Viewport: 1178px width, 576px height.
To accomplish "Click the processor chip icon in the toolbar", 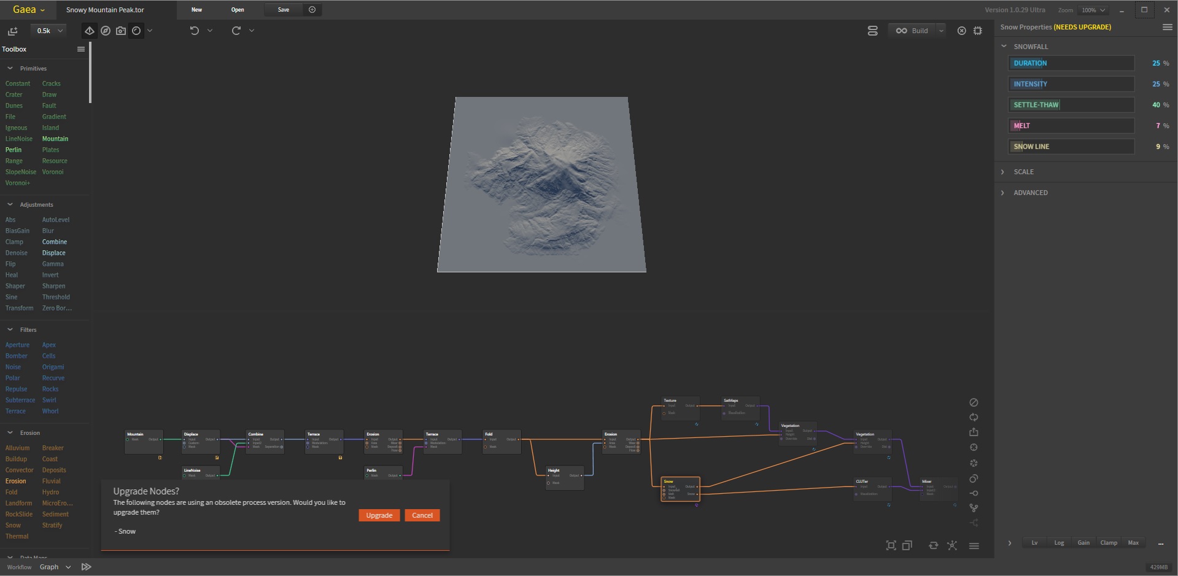I will (x=978, y=31).
